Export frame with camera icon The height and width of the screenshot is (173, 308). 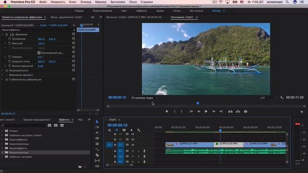245,111
